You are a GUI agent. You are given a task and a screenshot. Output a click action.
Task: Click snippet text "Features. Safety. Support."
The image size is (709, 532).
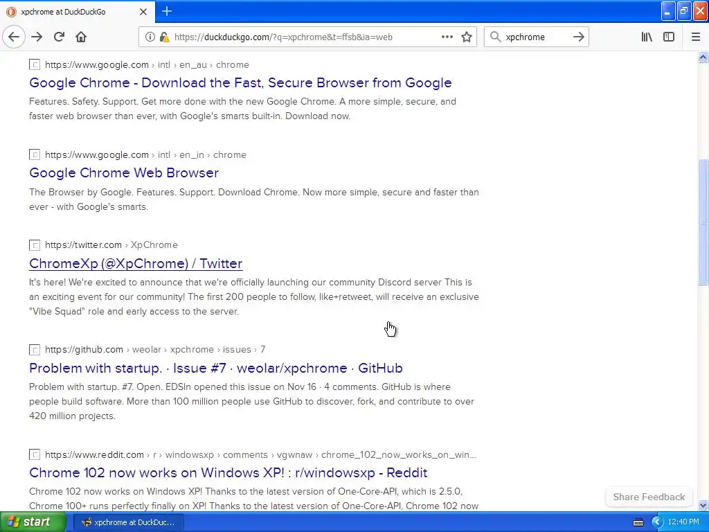tap(84, 101)
